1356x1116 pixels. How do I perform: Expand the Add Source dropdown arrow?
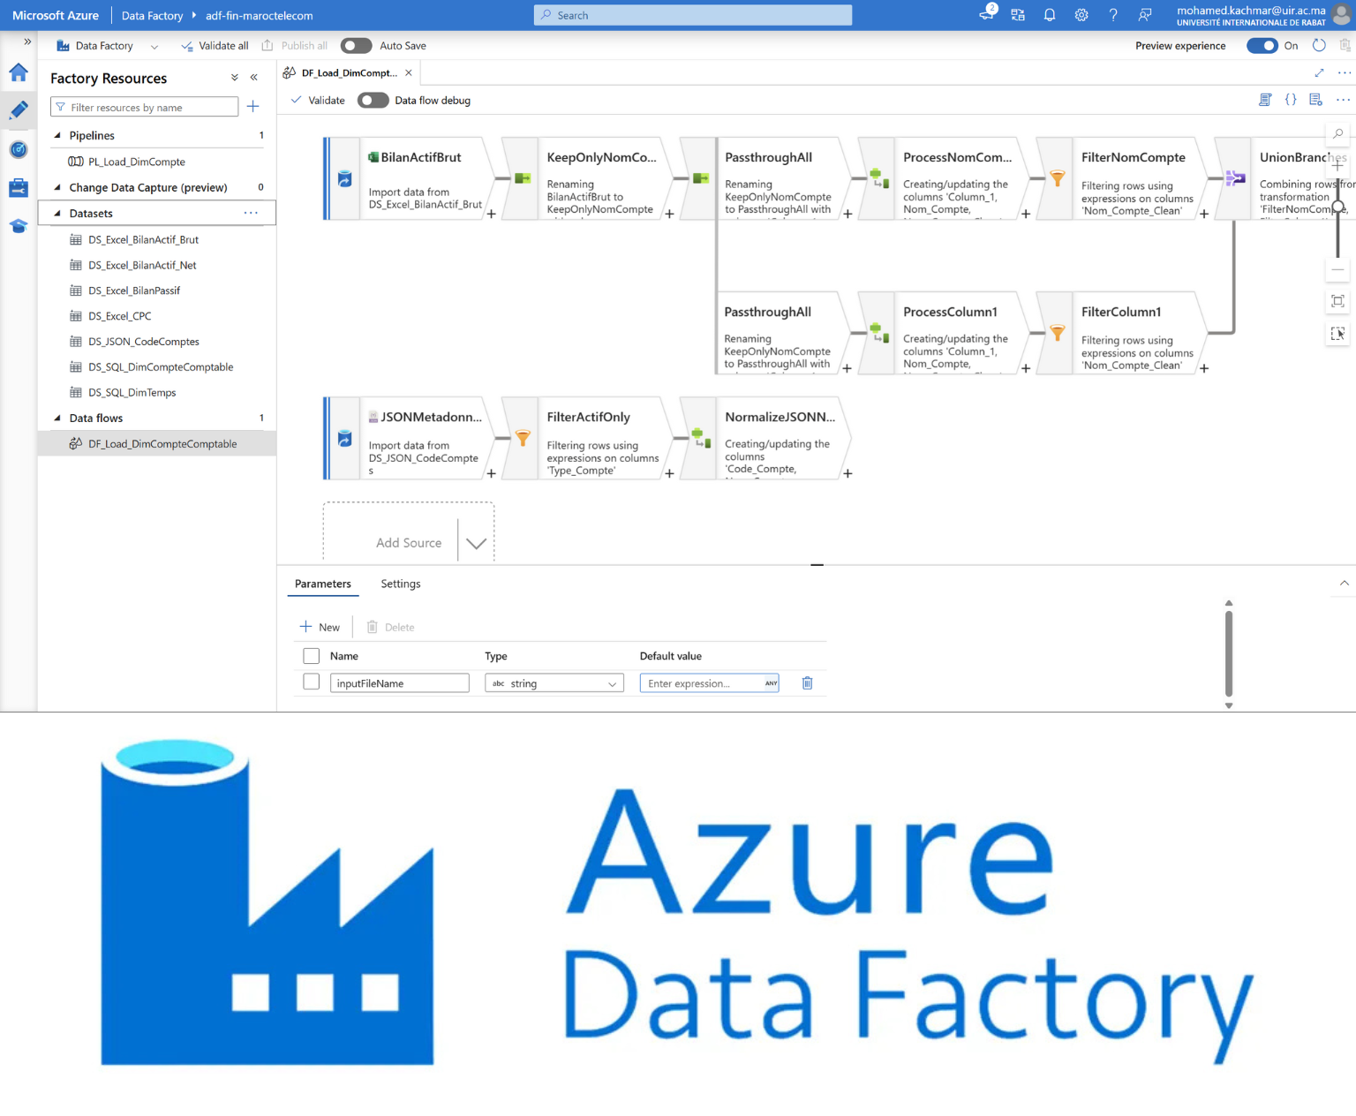(x=476, y=543)
